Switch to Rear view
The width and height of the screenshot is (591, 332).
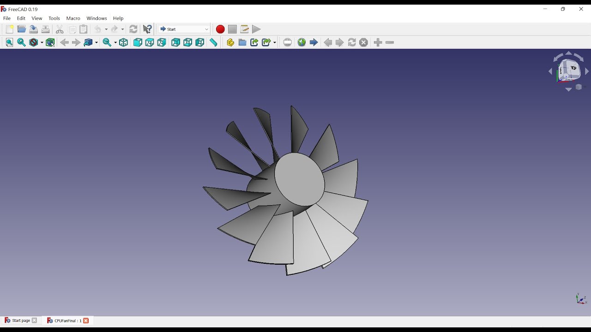[x=175, y=42]
